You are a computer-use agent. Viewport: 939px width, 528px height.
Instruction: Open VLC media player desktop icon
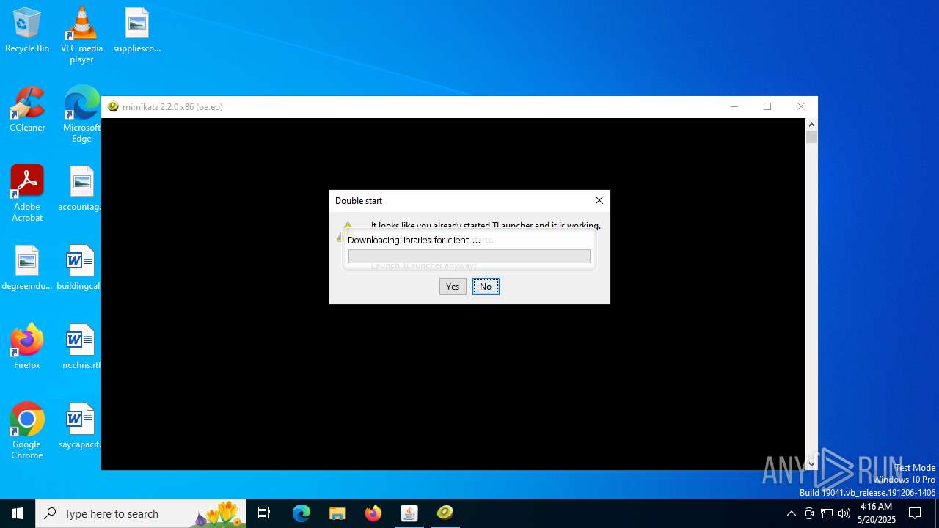(x=81, y=35)
